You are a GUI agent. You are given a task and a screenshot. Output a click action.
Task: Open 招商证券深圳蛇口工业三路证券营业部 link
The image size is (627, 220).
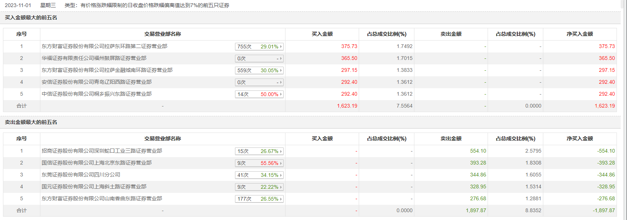pyautogui.click(x=102, y=151)
